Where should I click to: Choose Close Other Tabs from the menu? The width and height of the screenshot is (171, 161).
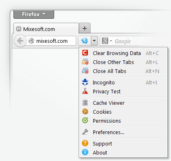pyautogui.click(x=123, y=62)
